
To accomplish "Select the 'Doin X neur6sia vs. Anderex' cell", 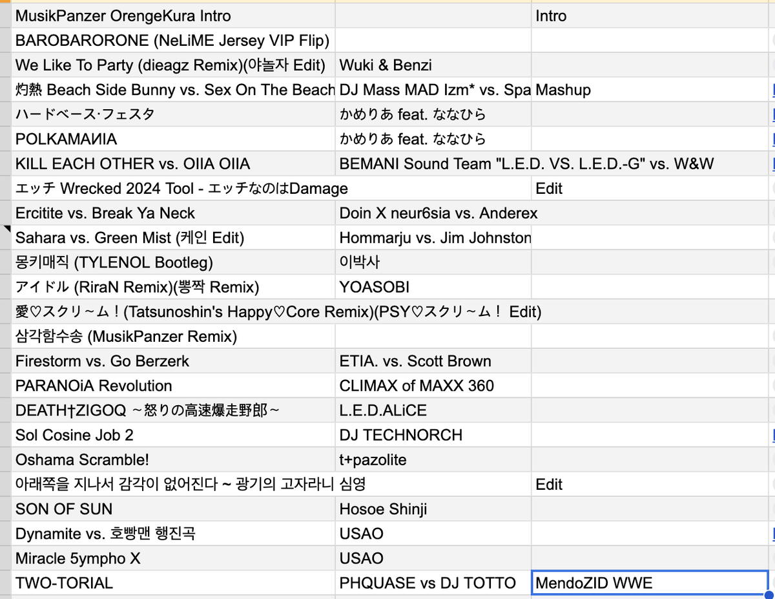I will point(433,213).
